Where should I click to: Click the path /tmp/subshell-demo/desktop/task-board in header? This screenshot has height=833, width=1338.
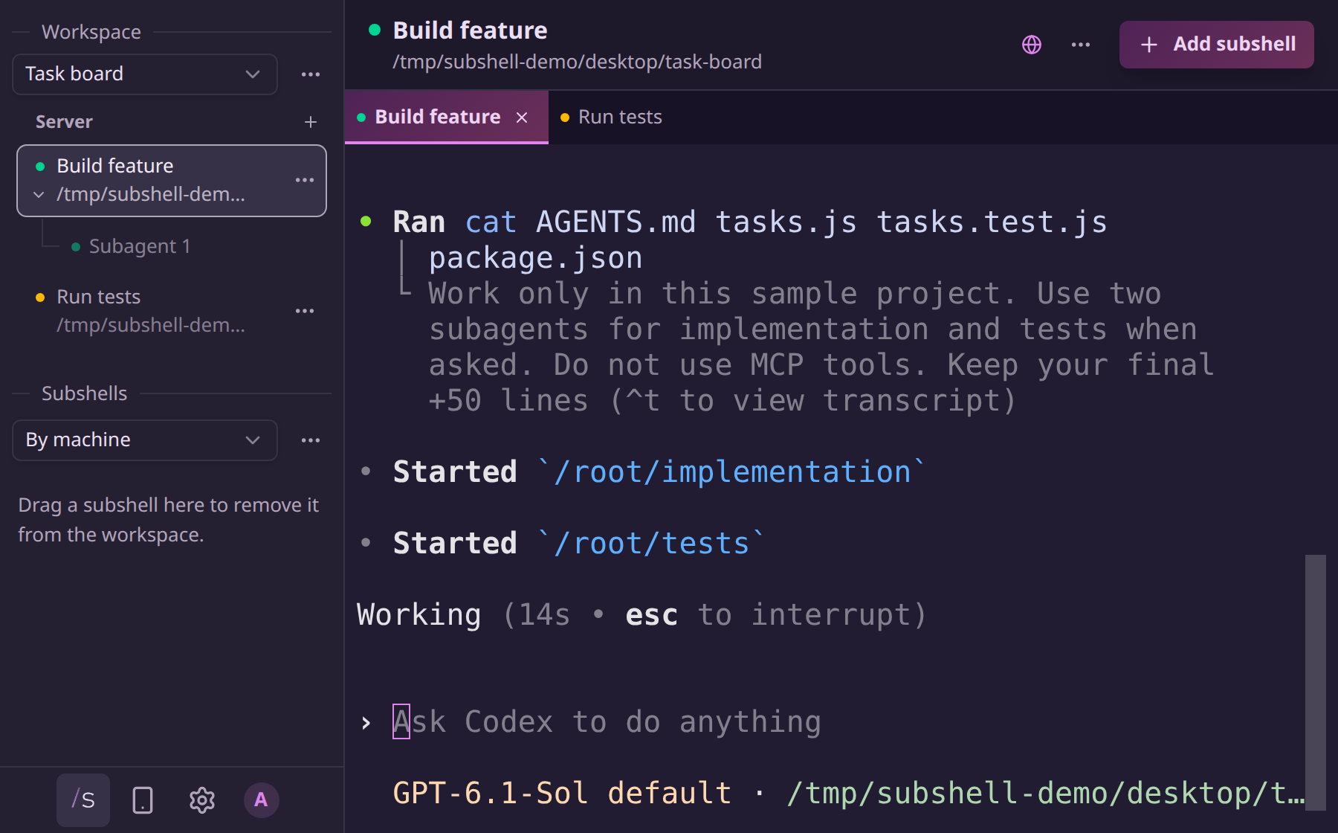[x=577, y=62]
